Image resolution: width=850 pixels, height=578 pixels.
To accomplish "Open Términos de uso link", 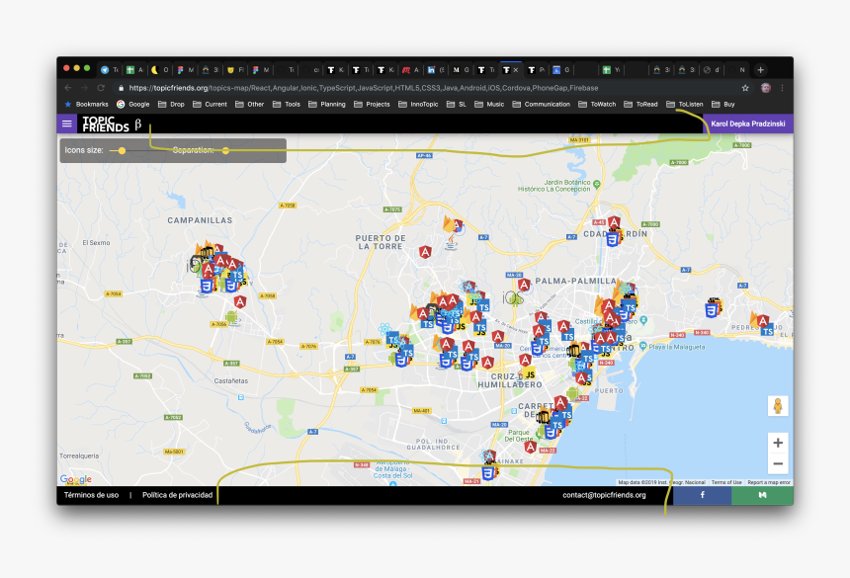I will tap(91, 495).
